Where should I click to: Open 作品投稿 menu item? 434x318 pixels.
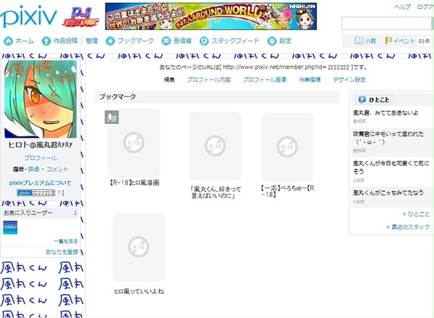(66, 41)
